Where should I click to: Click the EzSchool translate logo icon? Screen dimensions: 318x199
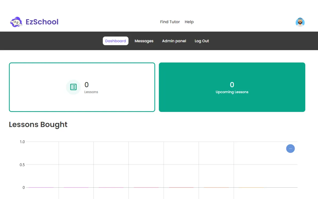16,22
